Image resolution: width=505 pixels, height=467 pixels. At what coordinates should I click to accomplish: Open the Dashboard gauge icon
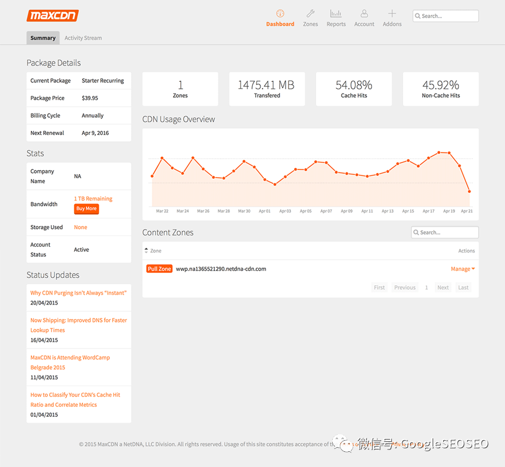click(280, 13)
